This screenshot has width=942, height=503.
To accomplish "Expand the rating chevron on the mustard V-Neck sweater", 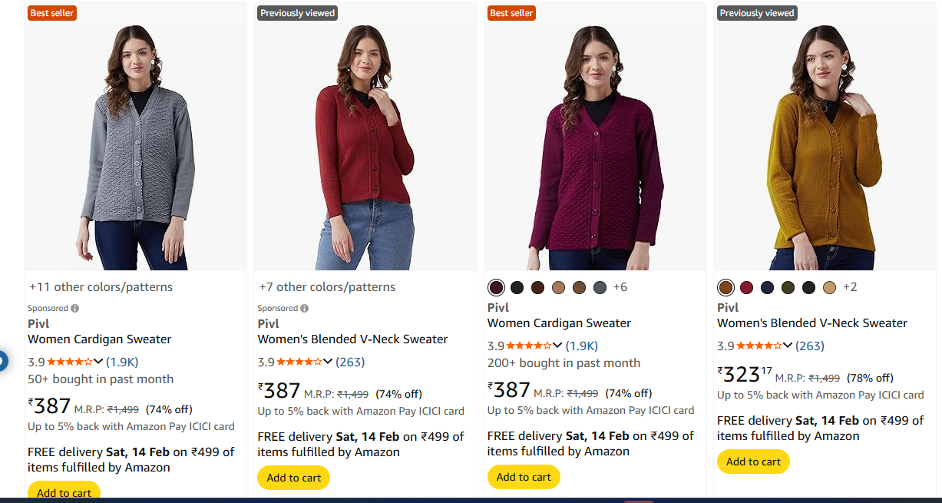I will click(788, 346).
